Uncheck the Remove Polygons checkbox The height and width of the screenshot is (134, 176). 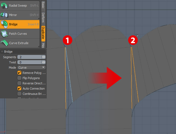[19, 73]
